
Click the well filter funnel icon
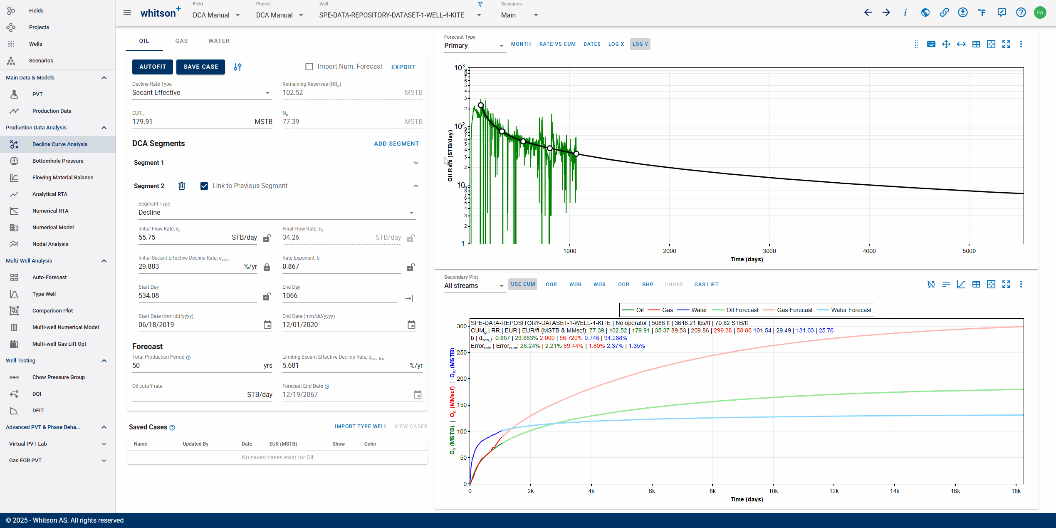[x=480, y=5]
